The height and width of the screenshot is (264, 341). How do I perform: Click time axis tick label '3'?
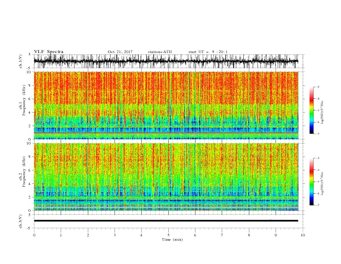click(x=115, y=235)
